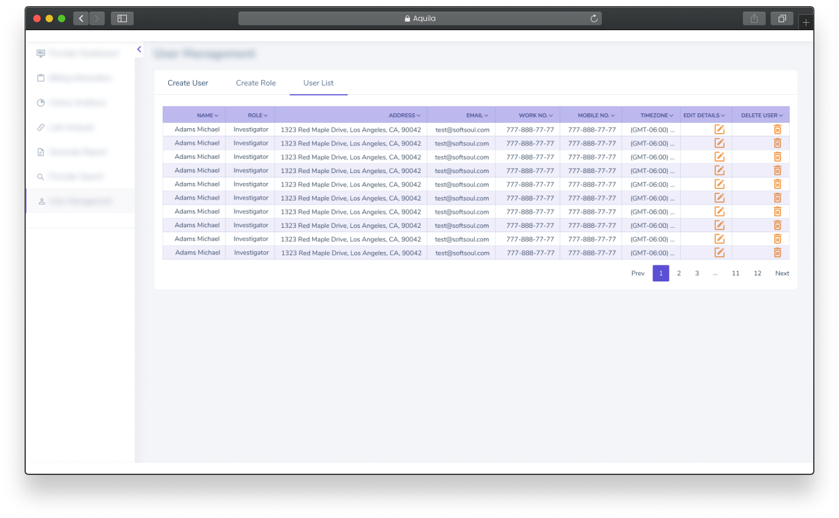Edit the first Adams Michael row via pencil icon
Screen dimensions: 839x518
pos(719,129)
